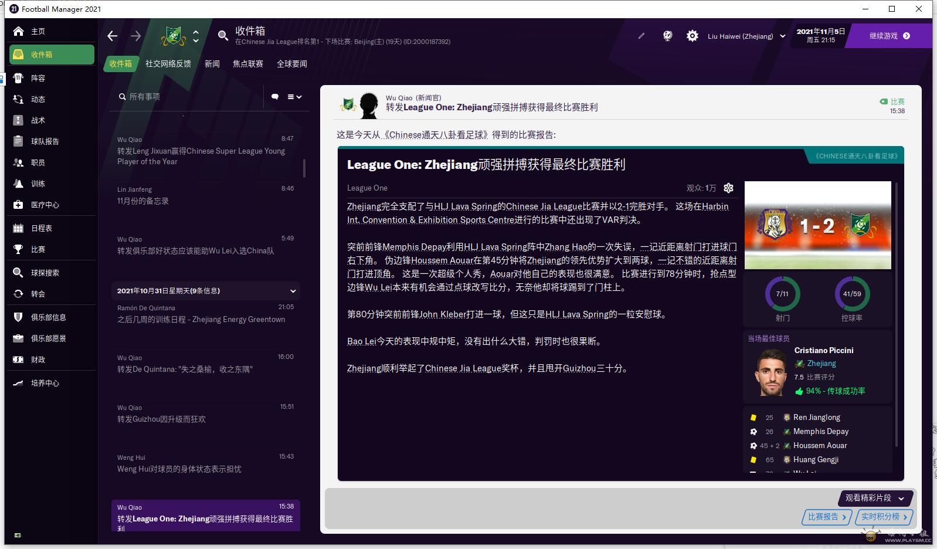937x549 pixels.
Task: Open the inbox list view dropdown
Action: (x=294, y=97)
